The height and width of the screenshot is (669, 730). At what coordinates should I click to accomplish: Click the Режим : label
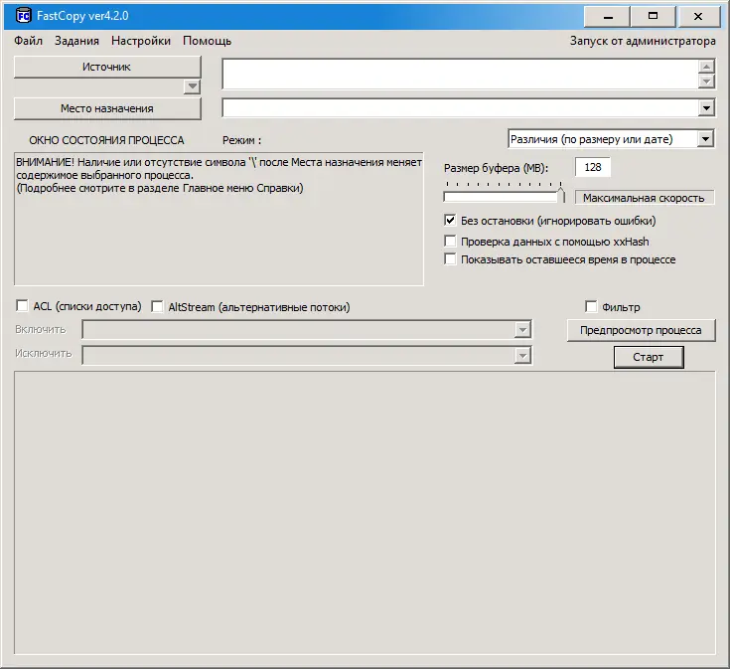(241, 140)
